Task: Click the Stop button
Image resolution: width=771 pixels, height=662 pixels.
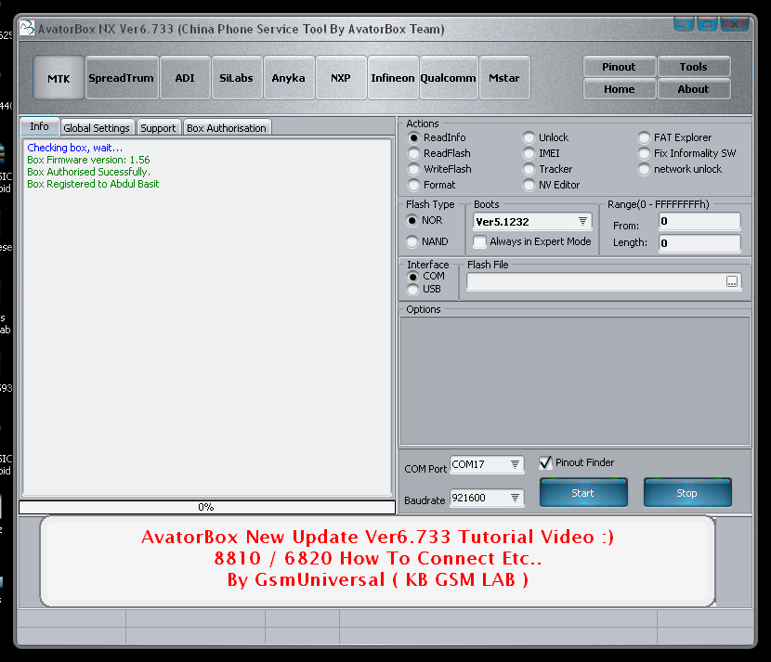Action: pyautogui.click(x=687, y=492)
